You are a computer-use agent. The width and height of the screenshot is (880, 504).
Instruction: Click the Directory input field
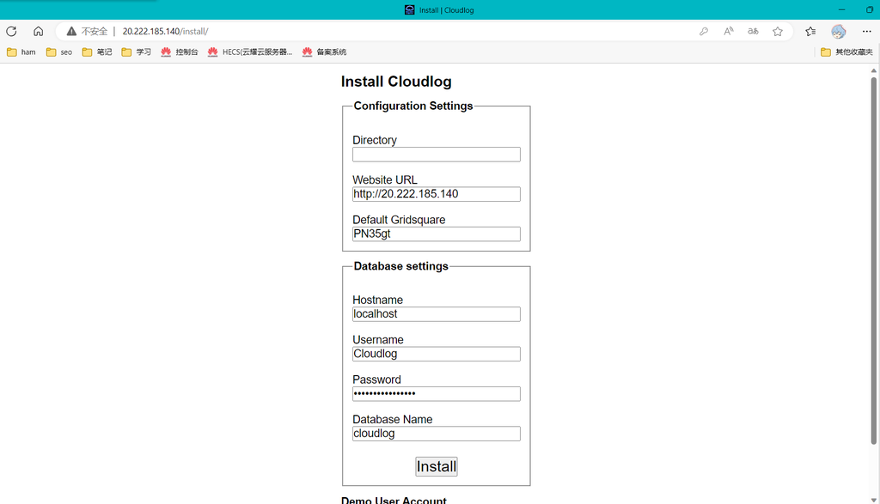pos(436,155)
